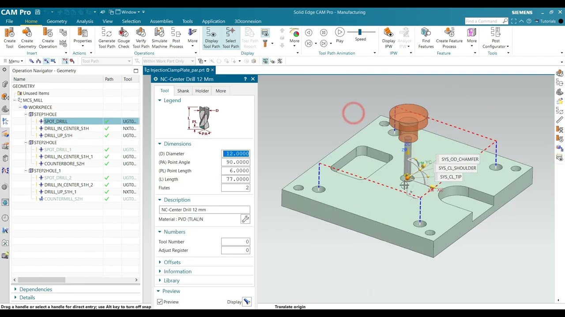Image resolution: width=565 pixels, height=317 pixels.
Task: Expand the Information section
Action: [160, 272]
